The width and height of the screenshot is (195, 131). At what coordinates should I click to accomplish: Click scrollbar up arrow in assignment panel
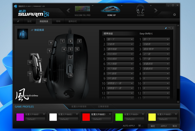click(178, 26)
